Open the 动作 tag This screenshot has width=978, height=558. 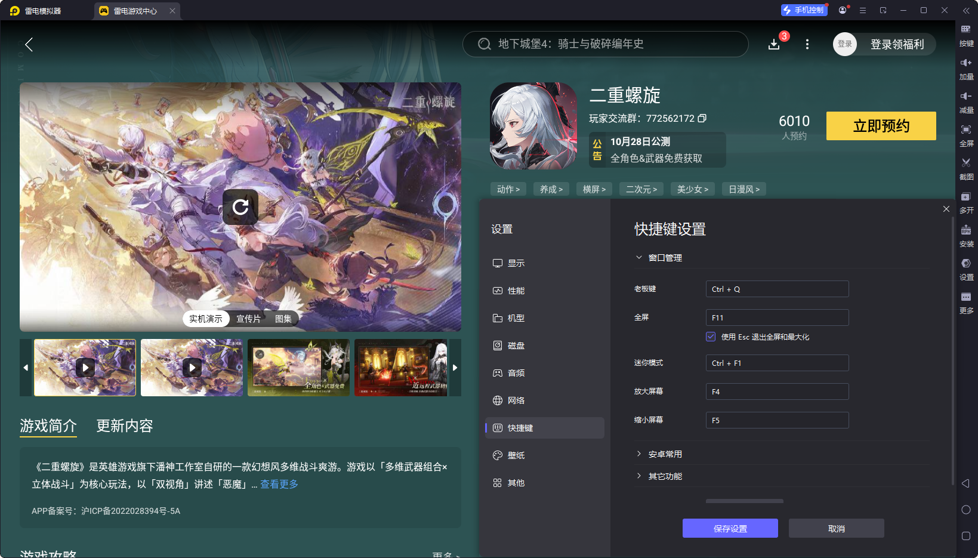pos(508,189)
